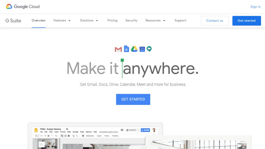The height and width of the screenshot is (149, 265).
Task: Click the line tool icon in Slides toolbar
Action: click(77, 136)
